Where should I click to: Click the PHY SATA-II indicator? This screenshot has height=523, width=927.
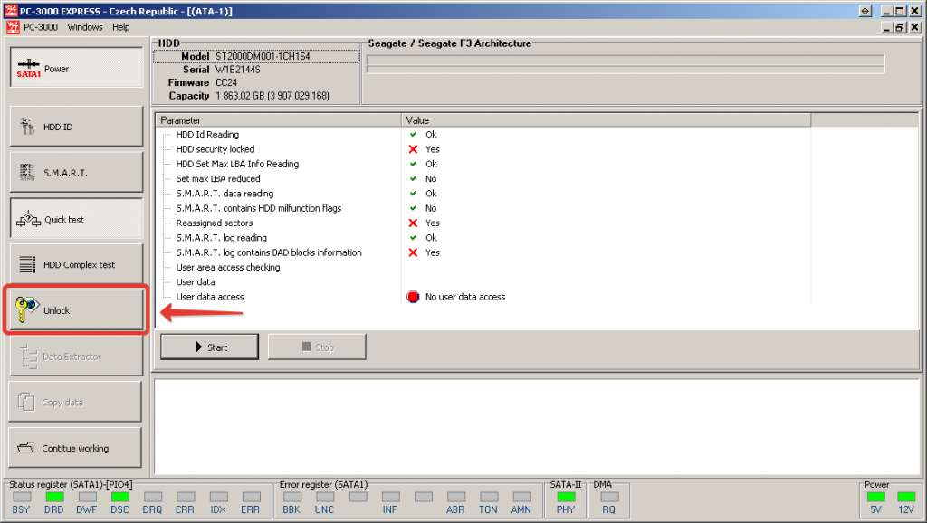tap(566, 497)
